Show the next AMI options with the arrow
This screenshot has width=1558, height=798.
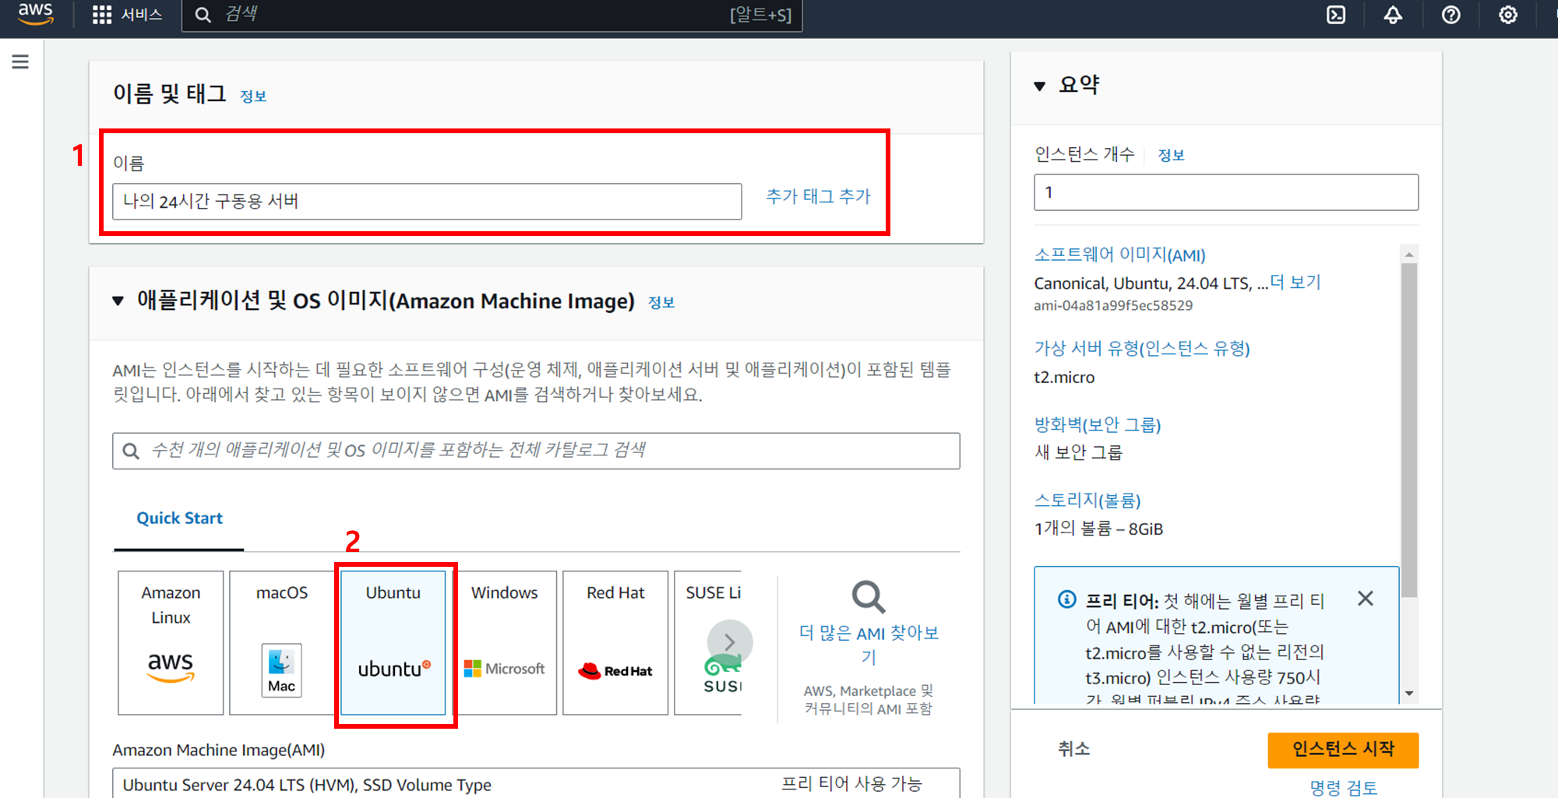[x=730, y=642]
